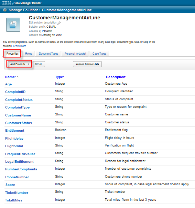The width and height of the screenshot is (195, 208).
Task: Open the TotalMiles property
Action: point(14,200)
